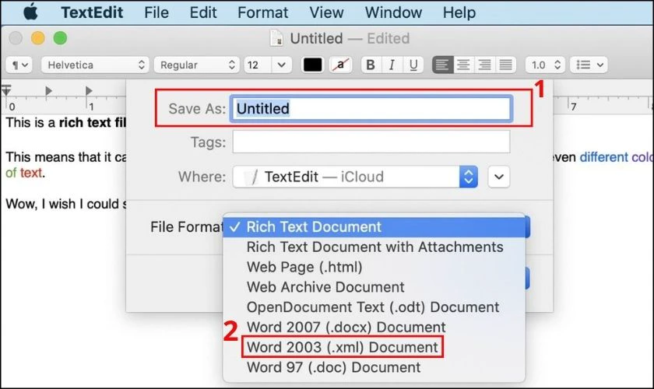Select Rich Text Document format
Screen dimensions: 654x389
(376, 227)
